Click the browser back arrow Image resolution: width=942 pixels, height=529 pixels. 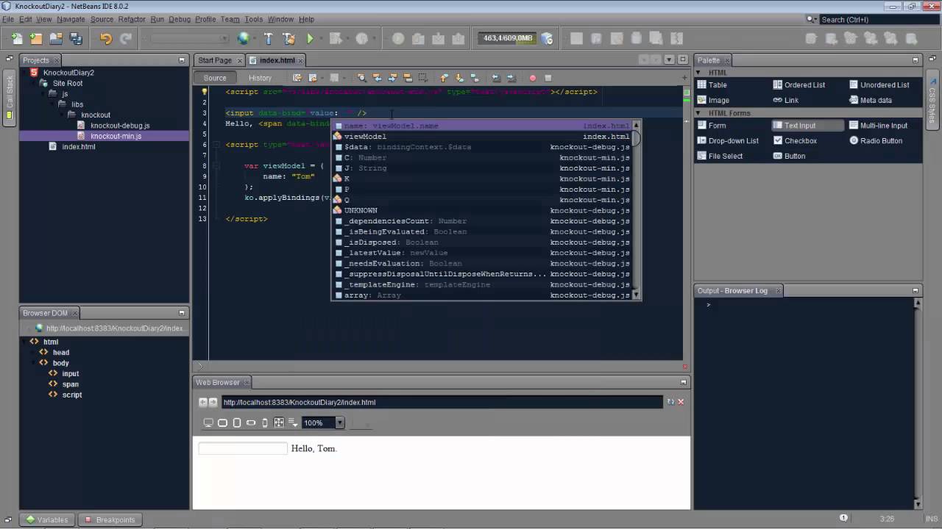[x=203, y=402]
